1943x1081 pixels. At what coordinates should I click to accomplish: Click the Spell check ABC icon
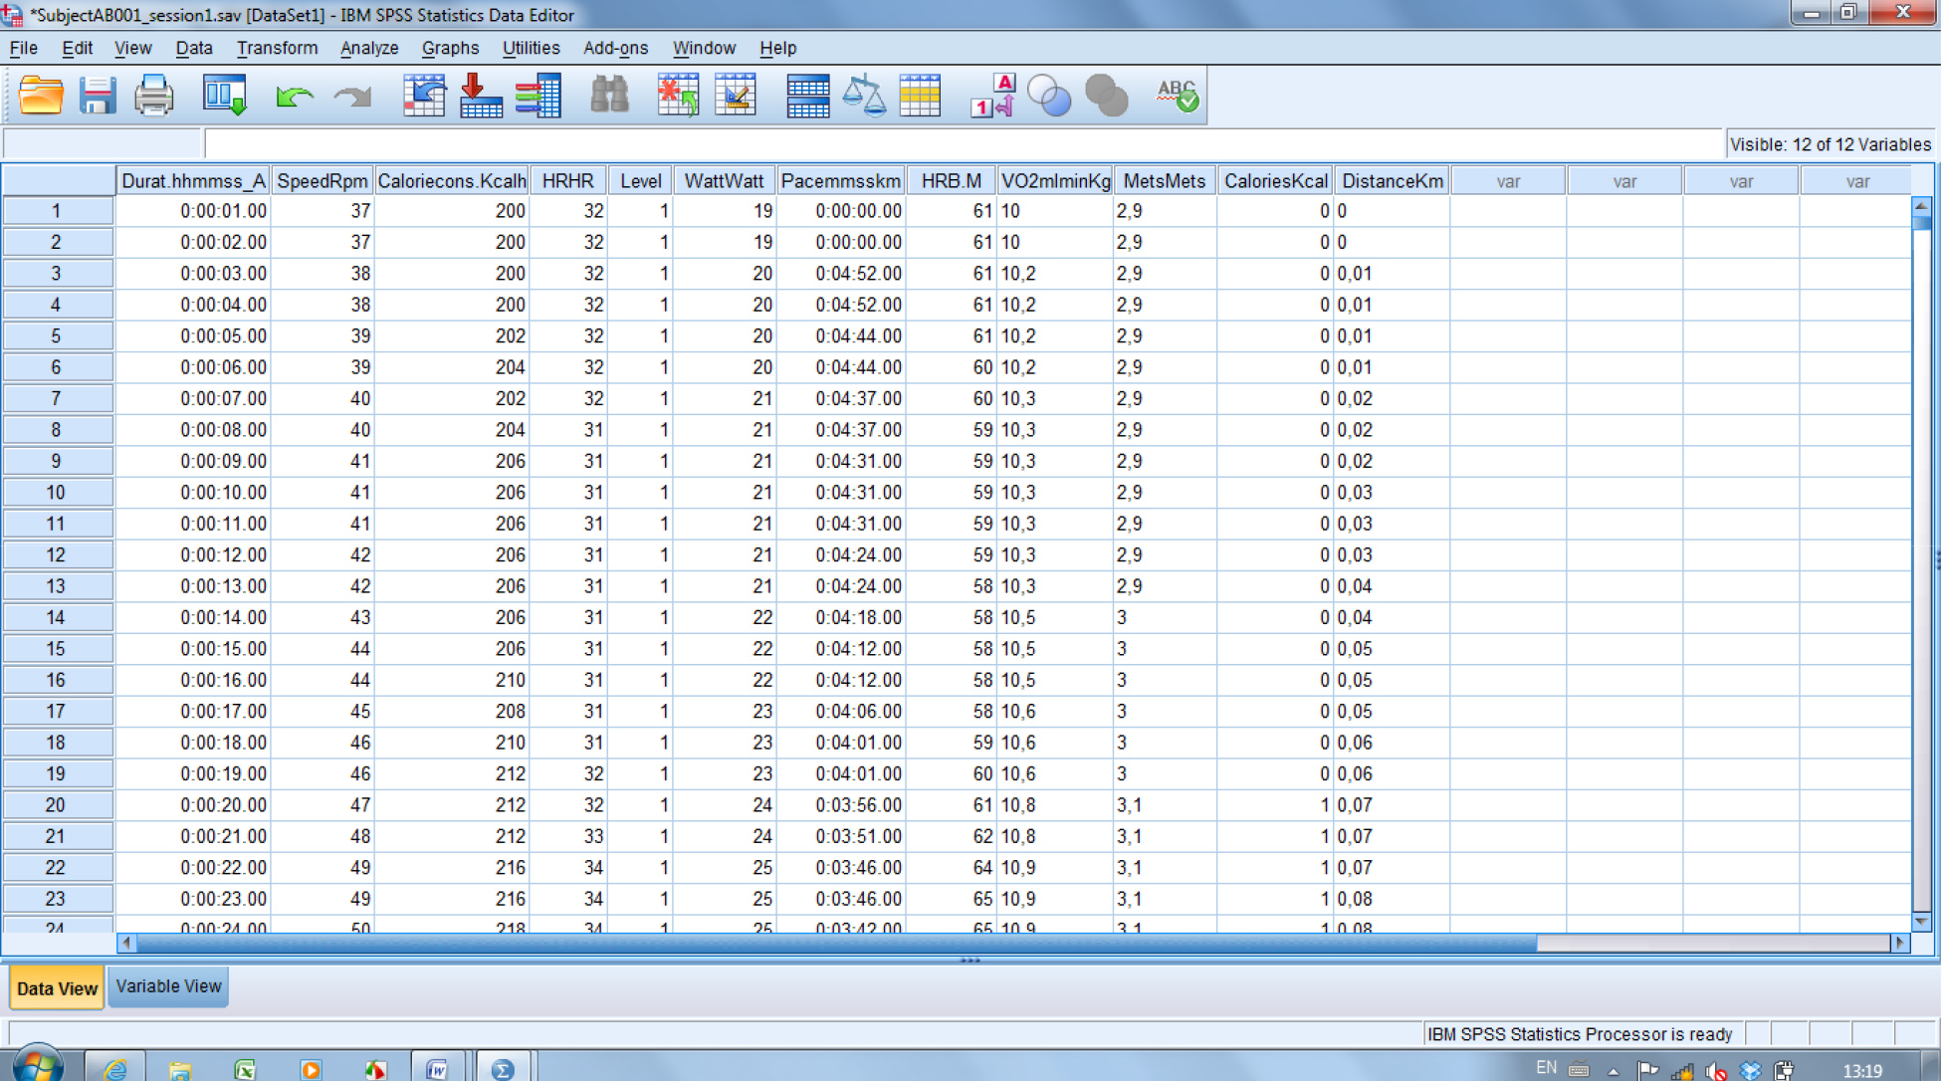click(1178, 96)
